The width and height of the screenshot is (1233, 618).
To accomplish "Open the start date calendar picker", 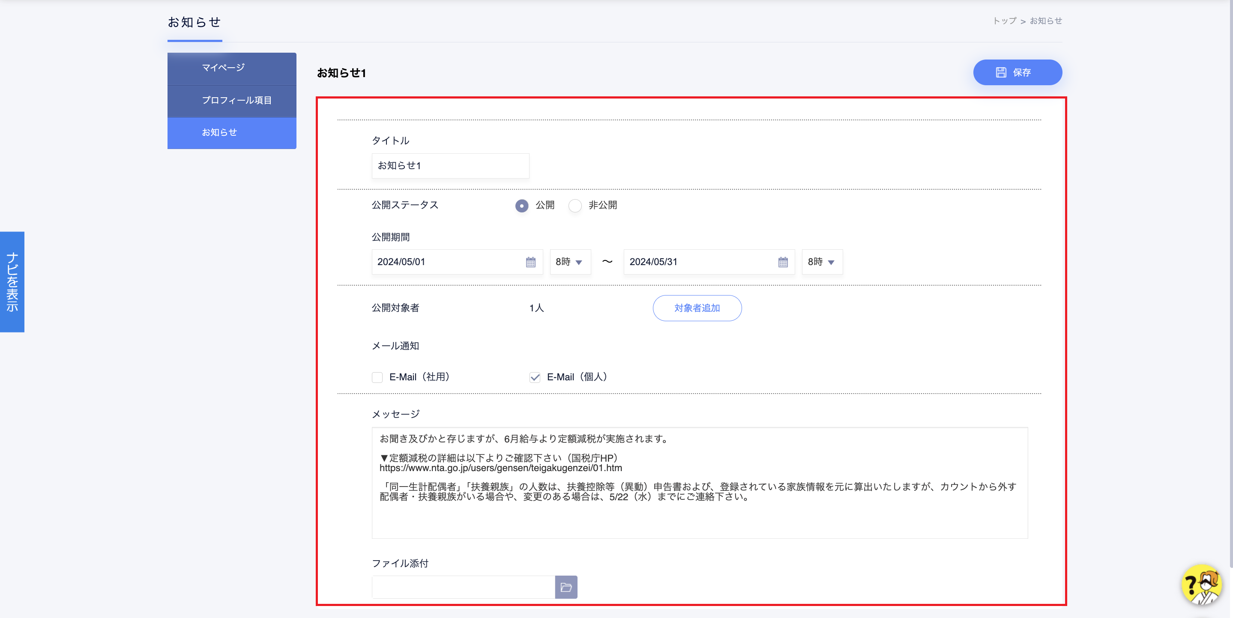I will 530,262.
